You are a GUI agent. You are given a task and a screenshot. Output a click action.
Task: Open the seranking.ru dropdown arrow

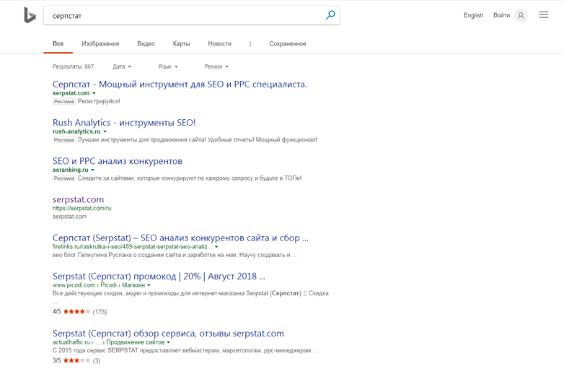(93, 170)
